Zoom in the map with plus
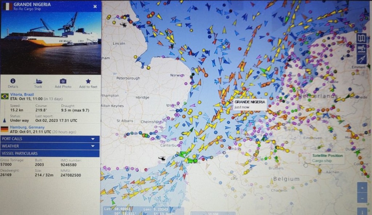 pos(362,188)
